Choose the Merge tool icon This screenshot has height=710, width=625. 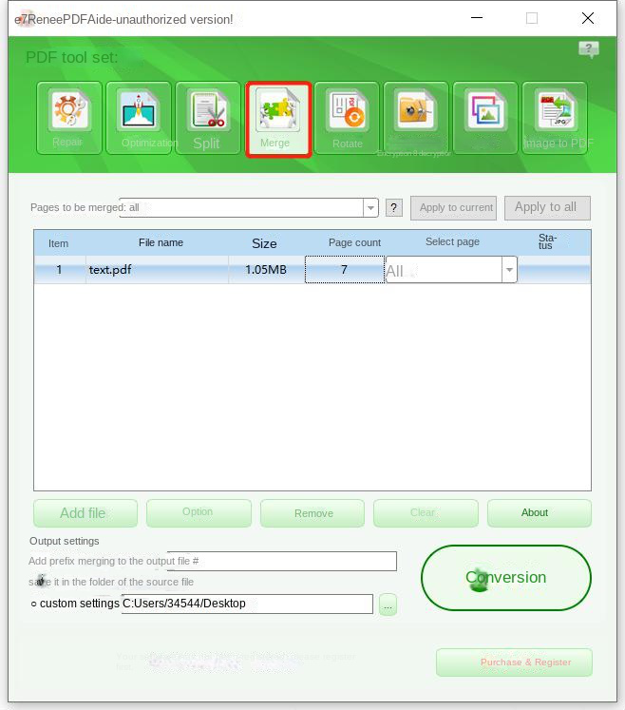pyautogui.click(x=277, y=118)
